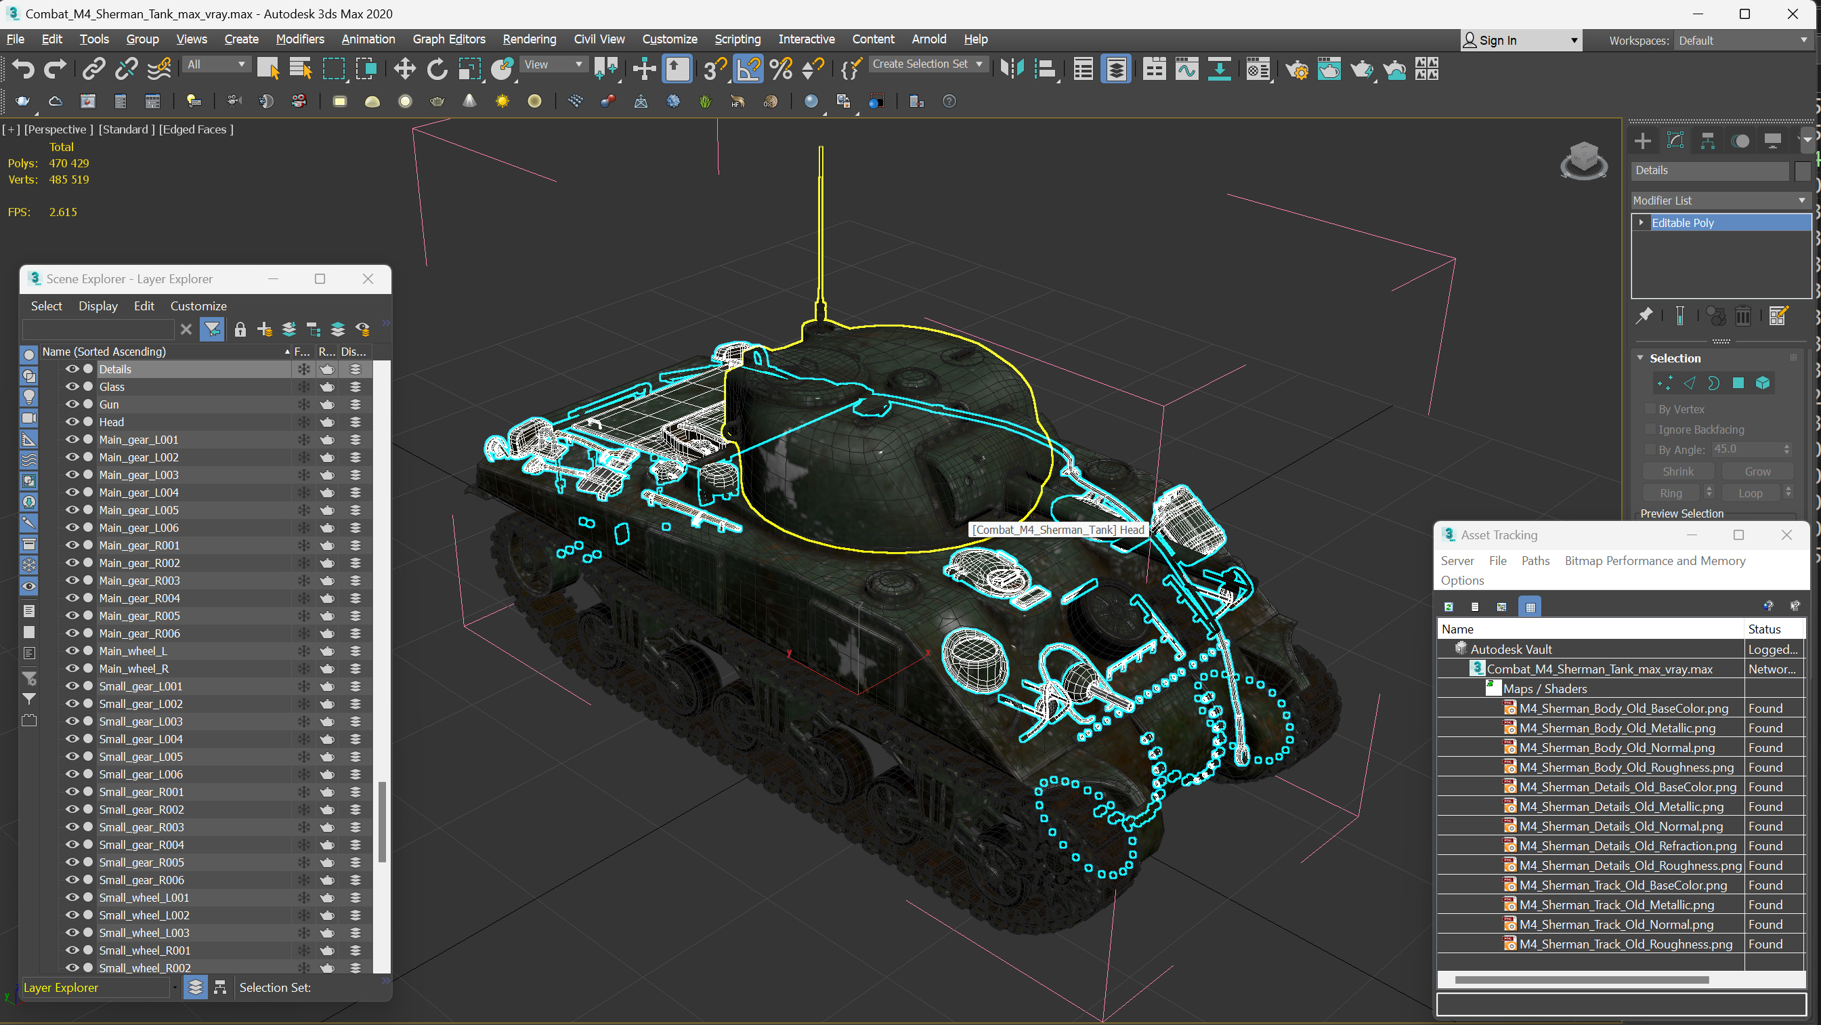
Task: Click the Layer Explorer vertical scrollbar
Action: point(382,821)
